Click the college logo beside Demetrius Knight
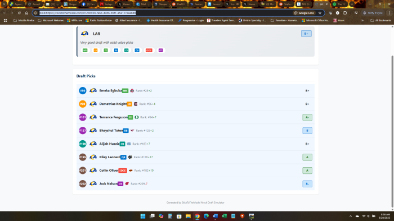The image size is (394, 221). coord(136,104)
